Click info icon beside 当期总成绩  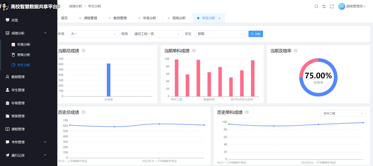(84, 51)
